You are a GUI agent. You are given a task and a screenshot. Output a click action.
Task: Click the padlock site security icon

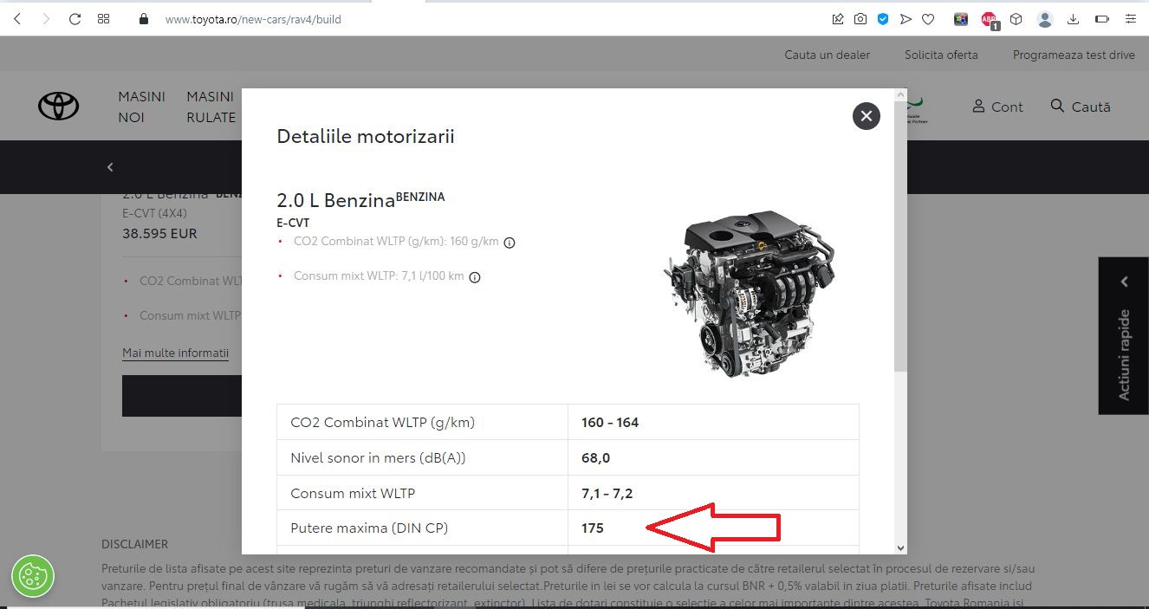coord(144,18)
